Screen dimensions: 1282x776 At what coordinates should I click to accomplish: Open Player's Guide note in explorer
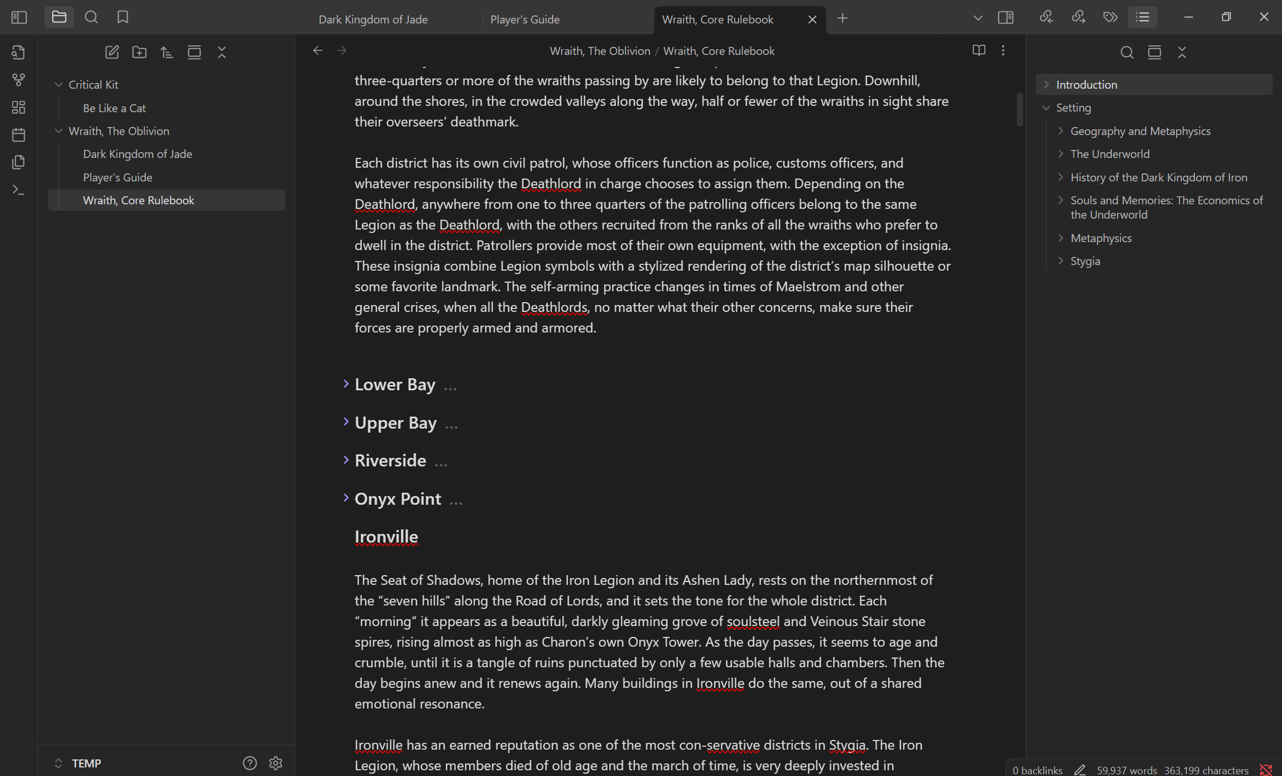117,177
